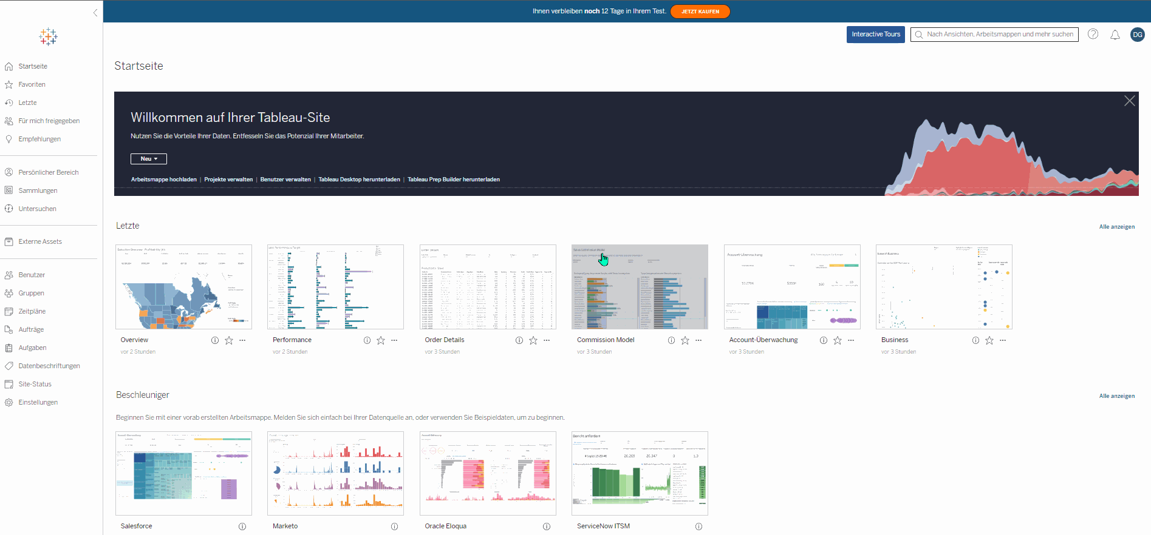Click the Gruppen sidebar icon
This screenshot has width=1151, height=535.
pyautogui.click(x=9, y=293)
